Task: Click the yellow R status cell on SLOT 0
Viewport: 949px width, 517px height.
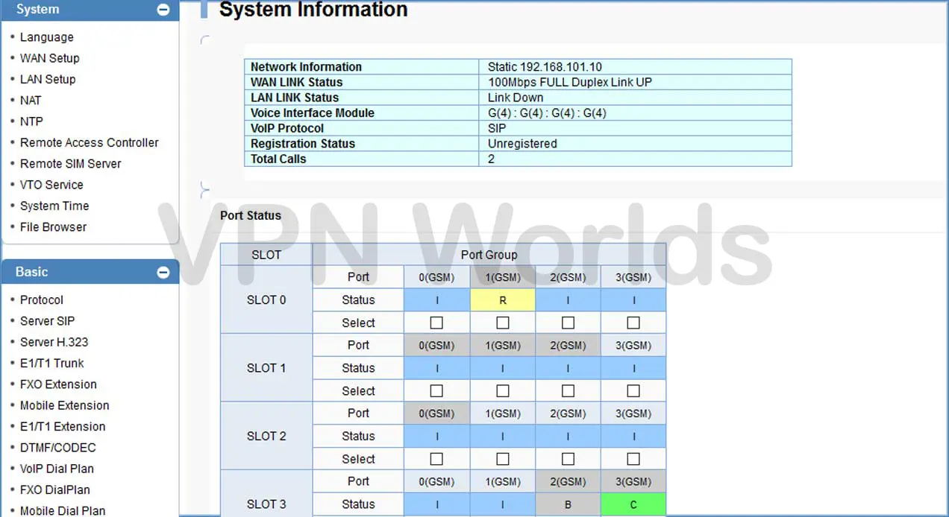Action: tap(502, 299)
